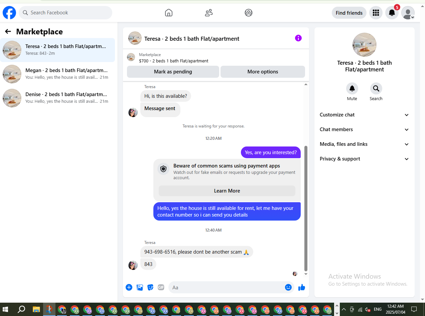Open the Megan conversation in list
Viewport: 425px width, 316px height.
coord(57,74)
